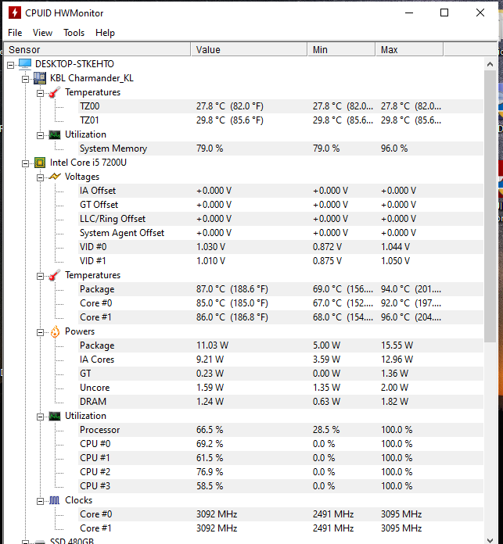The height and width of the screenshot is (544, 503).
Task: Collapse the Voltages group
Action: pos(40,177)
